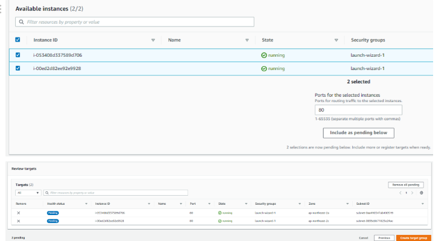Click the 2 pending status text

[x=18, y=238]
